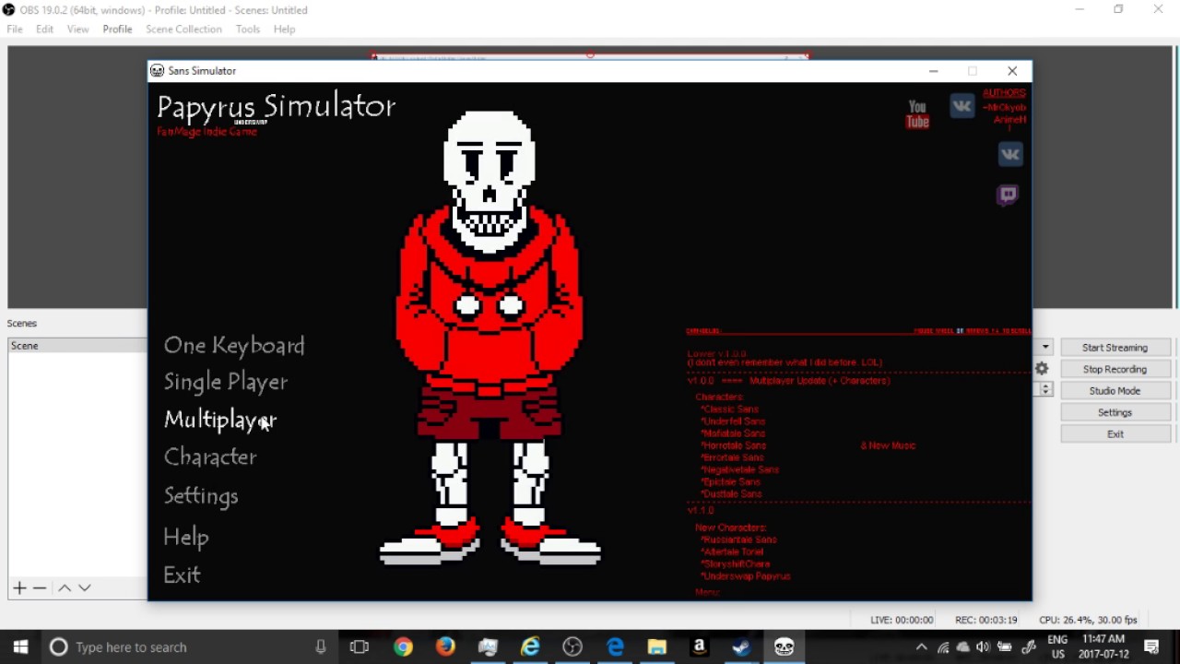The height and width of the screenshot is (664, 1180).
Task: Choose Exit in the game menu
Action: [x=182, y=575]
